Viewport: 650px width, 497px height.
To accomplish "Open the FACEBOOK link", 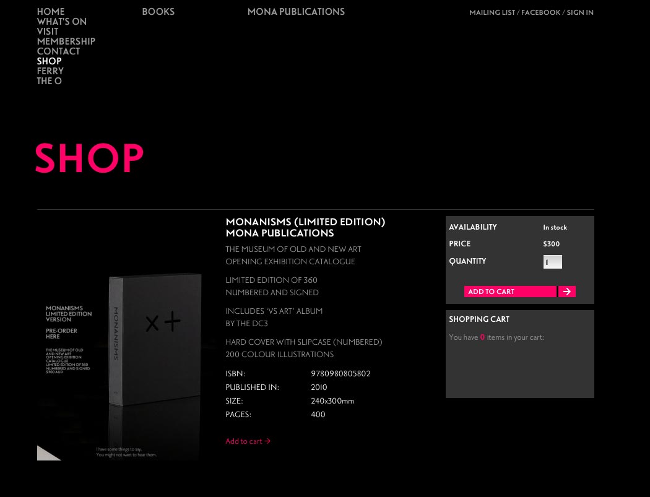I will coord(540,12).
